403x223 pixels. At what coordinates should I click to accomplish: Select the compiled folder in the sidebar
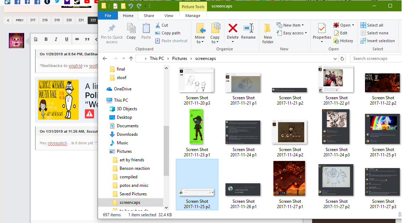pyautogui.click(x=128, y=177)
